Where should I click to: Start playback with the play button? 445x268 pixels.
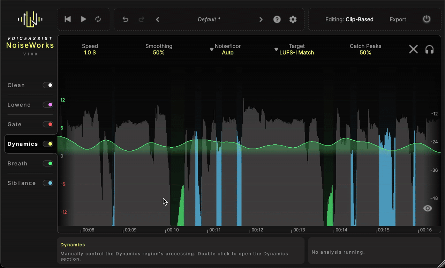83,19
